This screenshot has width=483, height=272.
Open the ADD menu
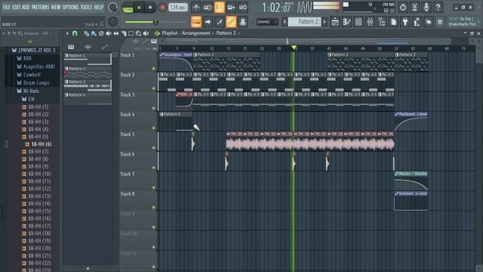(26, 7)
